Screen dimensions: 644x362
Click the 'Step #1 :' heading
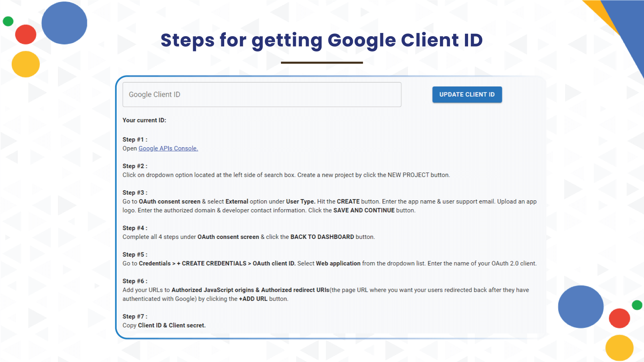pos(135,140)
